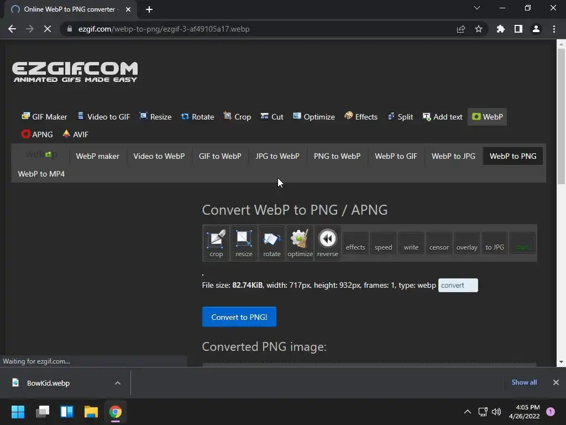Open the volume control in tray
Image resolution: width=566 pixels, height=425 pixels.
(496, 412)
